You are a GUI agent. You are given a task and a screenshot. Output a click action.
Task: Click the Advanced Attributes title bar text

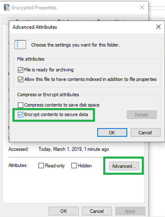pyautogui.click(x=35, y=27)
